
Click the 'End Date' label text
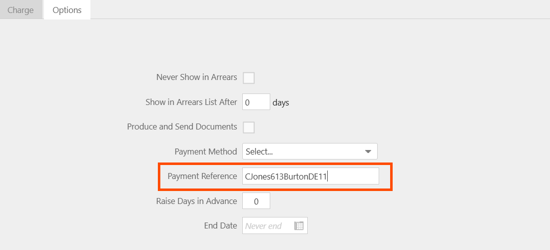click(221, 226)
